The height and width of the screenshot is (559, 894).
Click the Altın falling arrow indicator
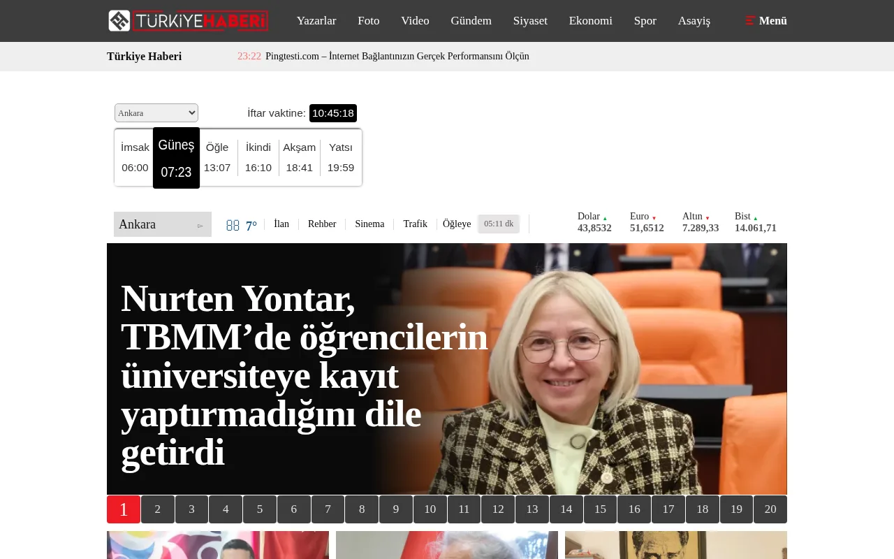(x=708, y=217)
